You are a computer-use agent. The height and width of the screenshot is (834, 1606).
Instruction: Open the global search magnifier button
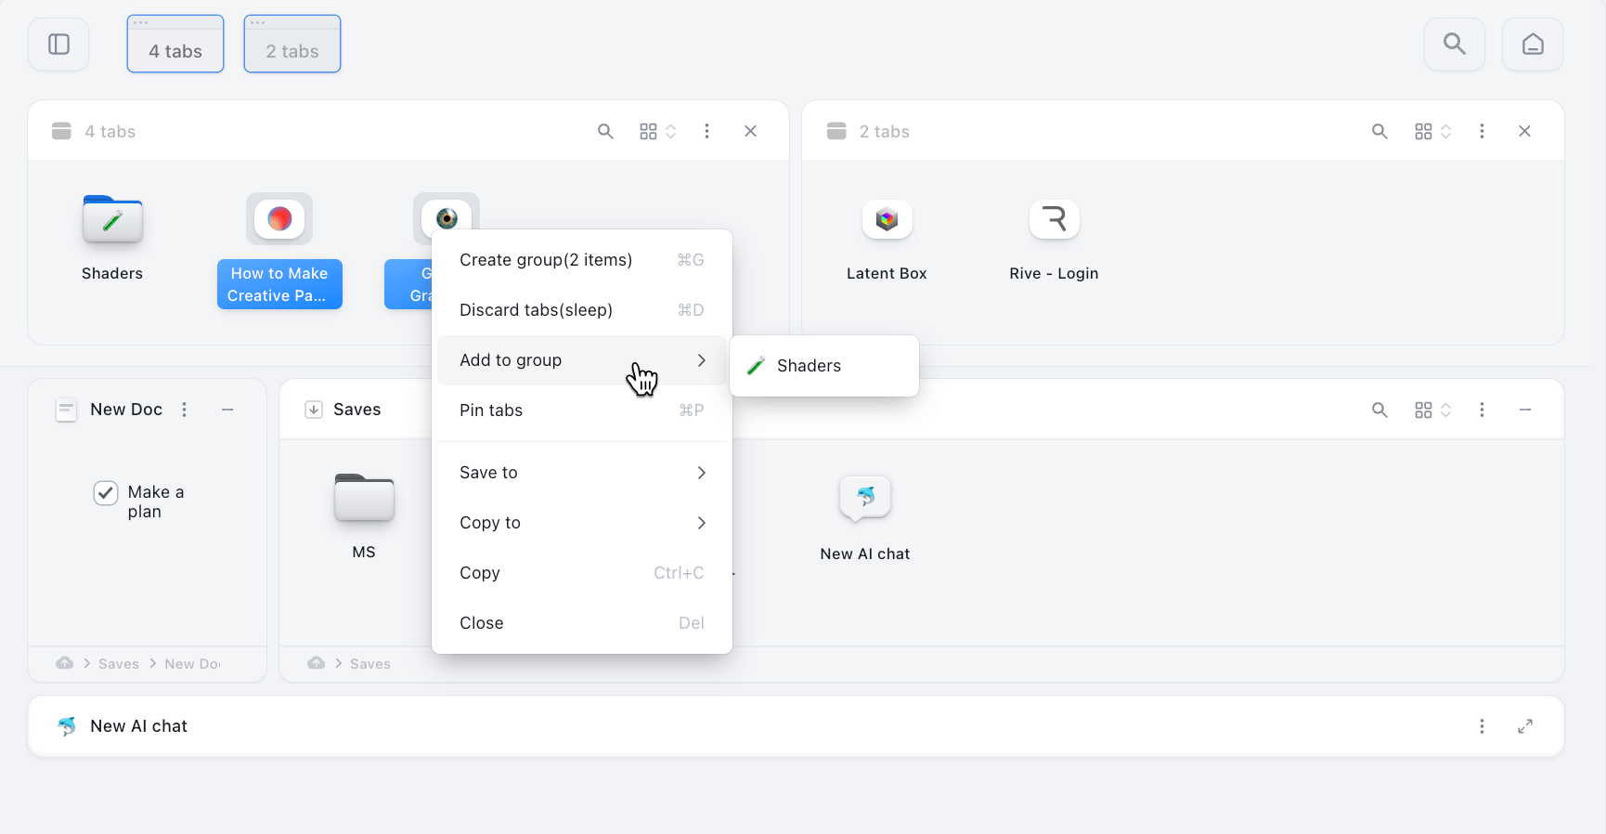1454,45
